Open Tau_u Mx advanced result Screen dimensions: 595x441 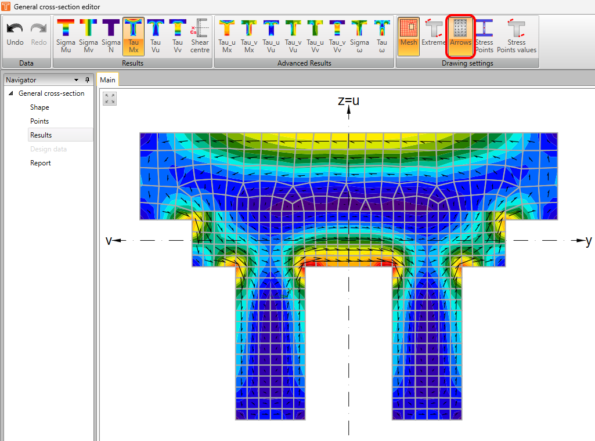227,35
